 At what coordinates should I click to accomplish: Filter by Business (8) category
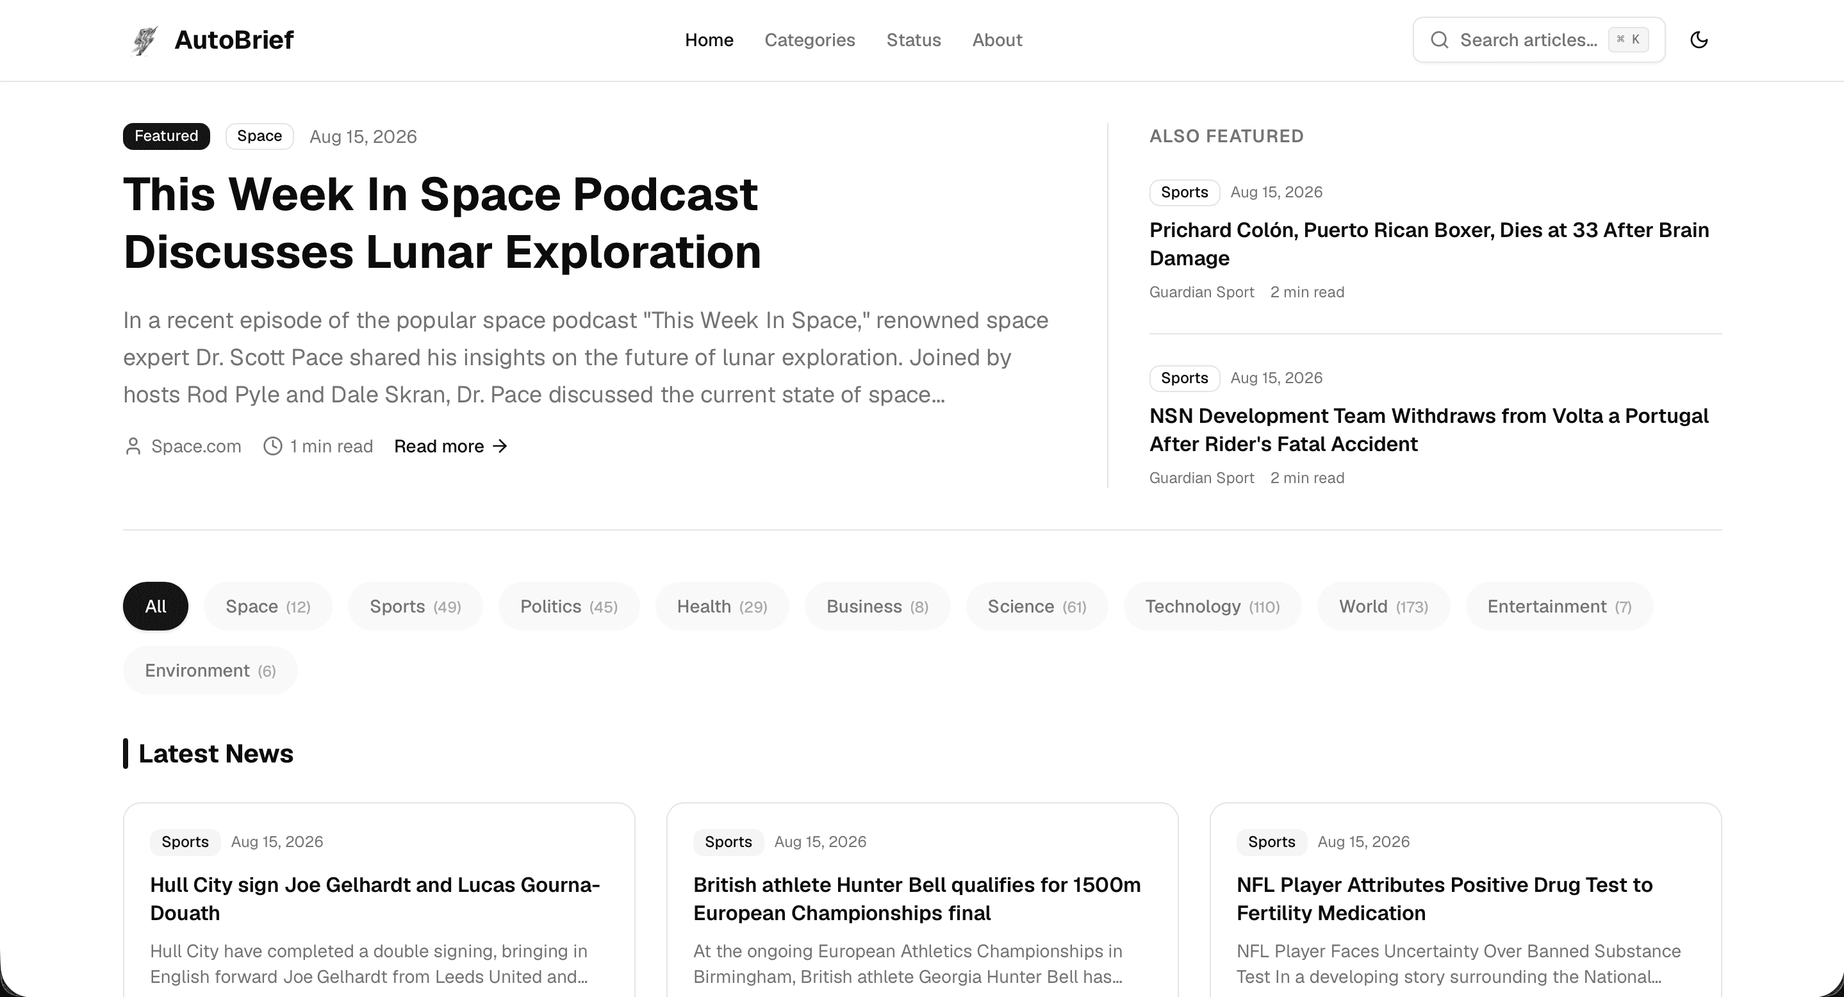pyautogui.click(x=877, y=606)
